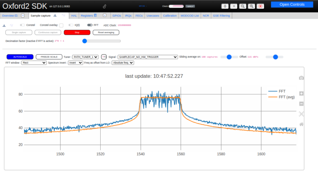Click the red record icon in top toolbar
This screenshot has width=318, height=174.
pyautogui.click(x=260, y=6)
